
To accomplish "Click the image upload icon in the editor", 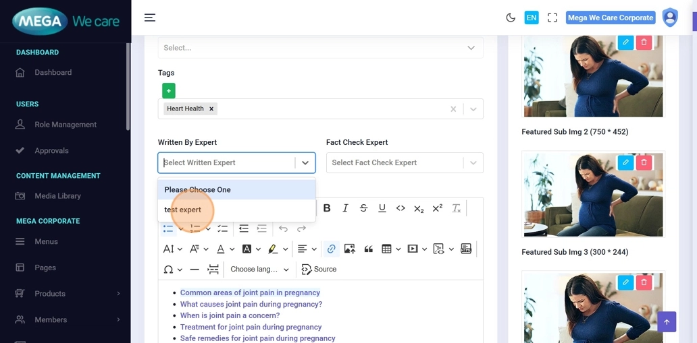I will pos(349,249).
